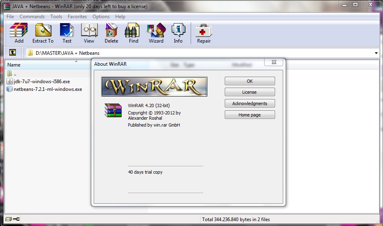Viewport: 383px width, 226px height.
Task: Minimize the WinRAR main window
Action: (x=344, y=5)
